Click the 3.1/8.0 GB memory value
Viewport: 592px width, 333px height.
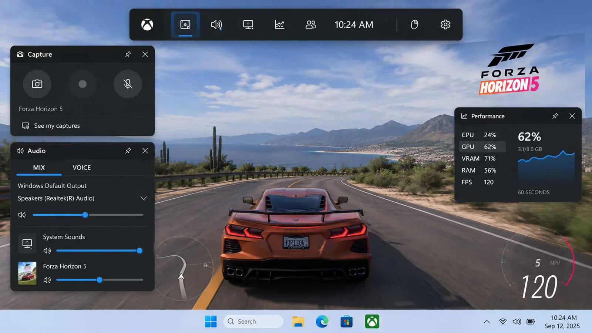click(x=530, y=149)
